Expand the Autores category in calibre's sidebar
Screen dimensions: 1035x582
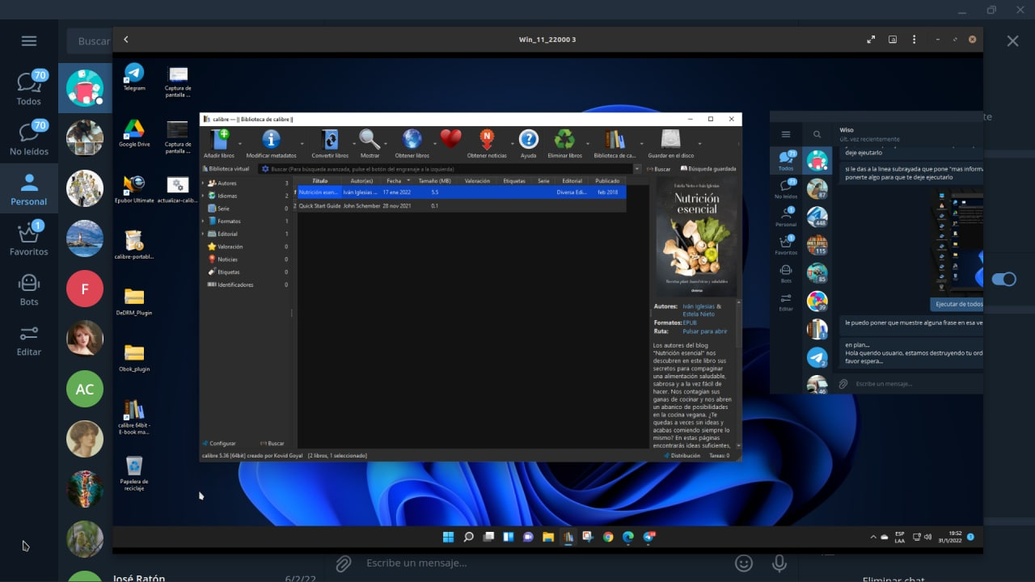coord(203,183)
